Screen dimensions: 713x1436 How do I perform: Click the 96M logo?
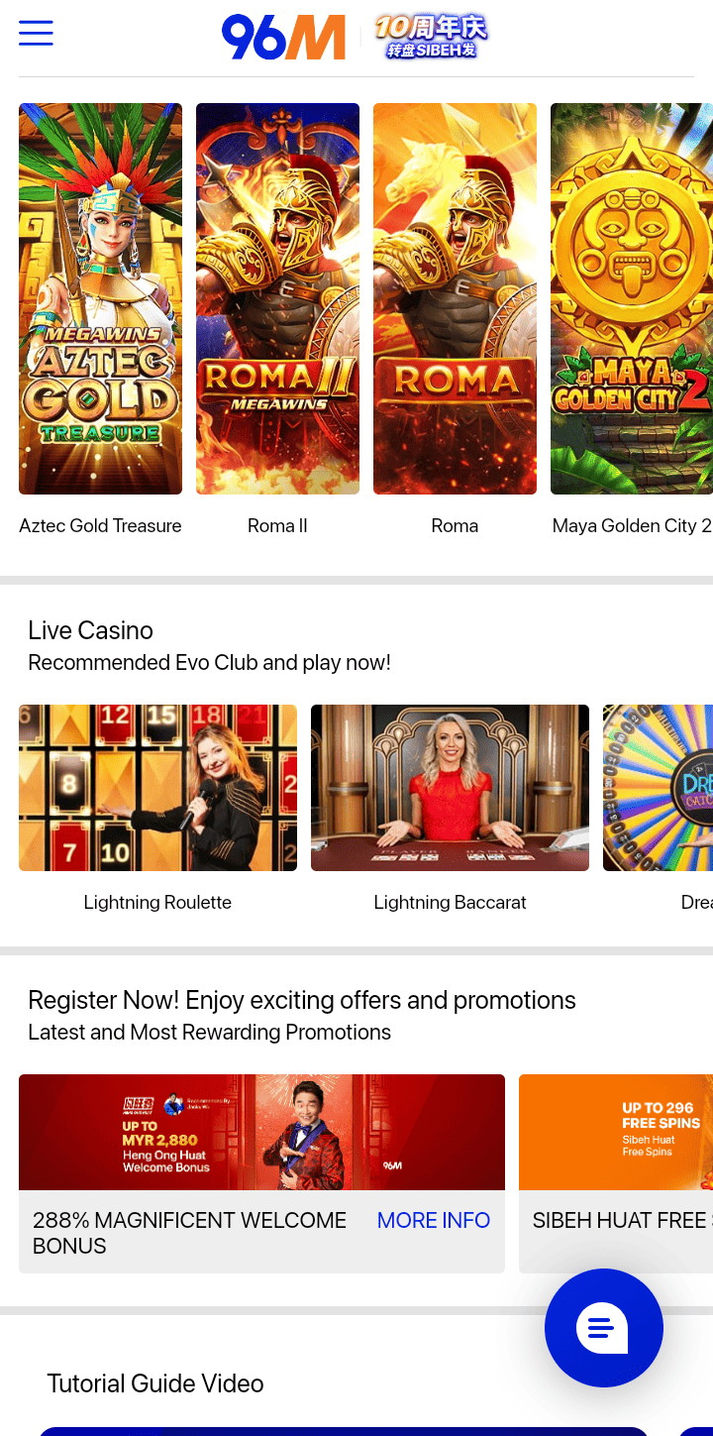[283, 38]
